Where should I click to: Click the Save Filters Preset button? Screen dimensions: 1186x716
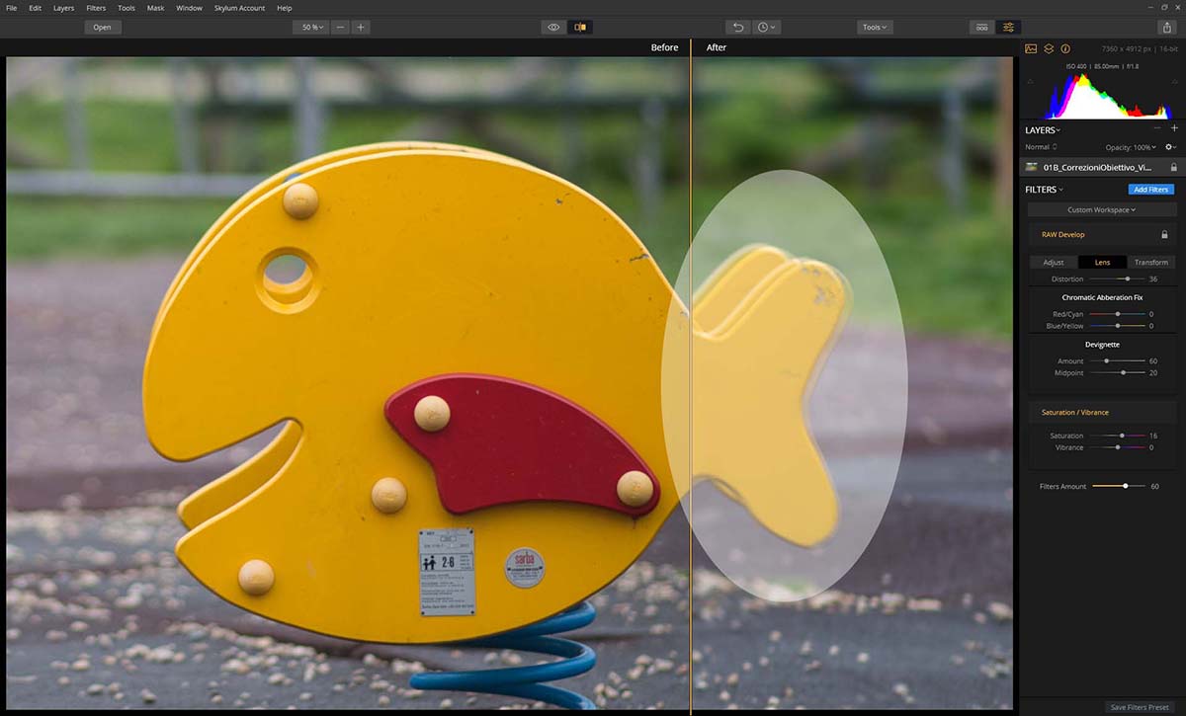coord(1139,707)
